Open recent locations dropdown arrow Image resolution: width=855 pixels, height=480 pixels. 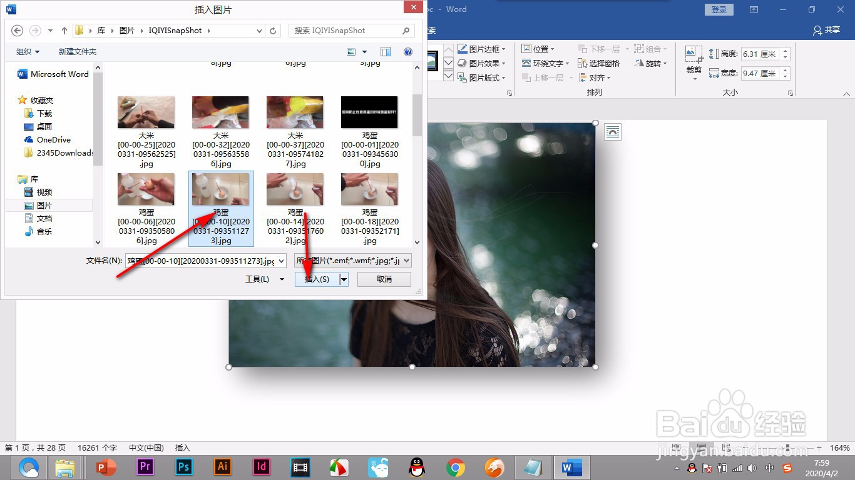click(x=50, y=30)
